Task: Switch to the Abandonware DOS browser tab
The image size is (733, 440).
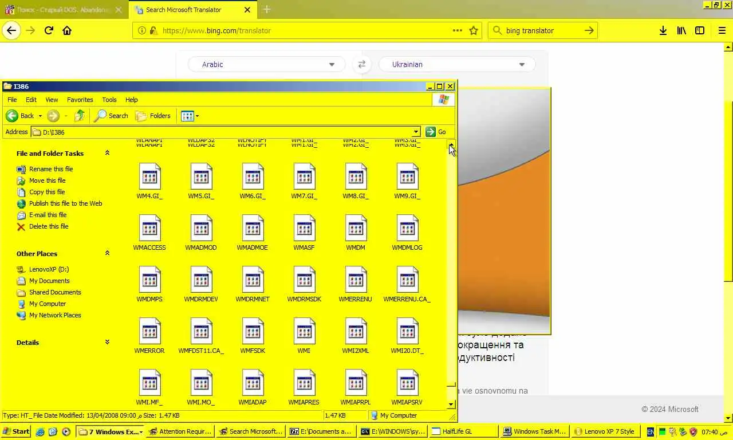Action: point(64,10)
